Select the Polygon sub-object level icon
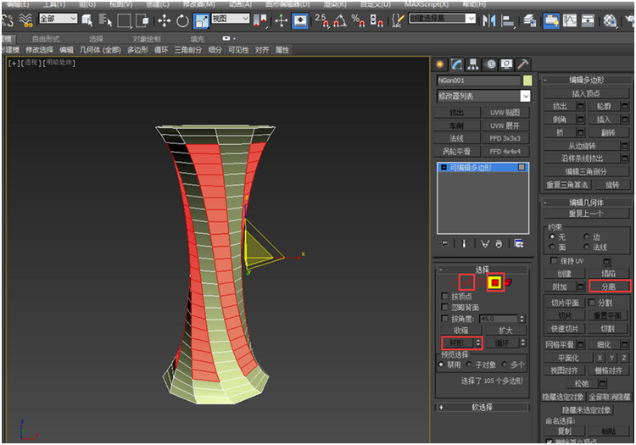This screenshot has width=636, height=445. pos(494,281)
